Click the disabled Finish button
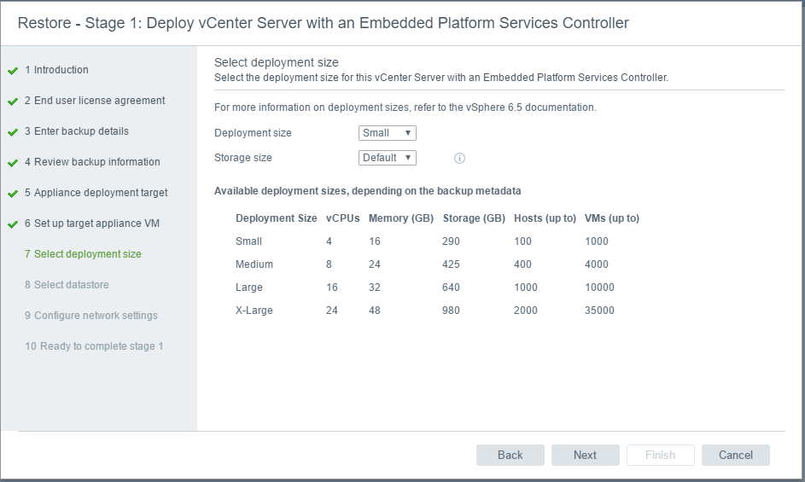Screen dimensions: 805x482 point(660,456)
